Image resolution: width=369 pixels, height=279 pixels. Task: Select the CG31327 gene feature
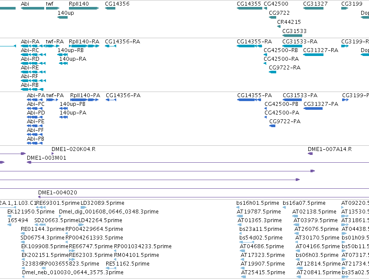pyautogui.click(x=313, y=8)
